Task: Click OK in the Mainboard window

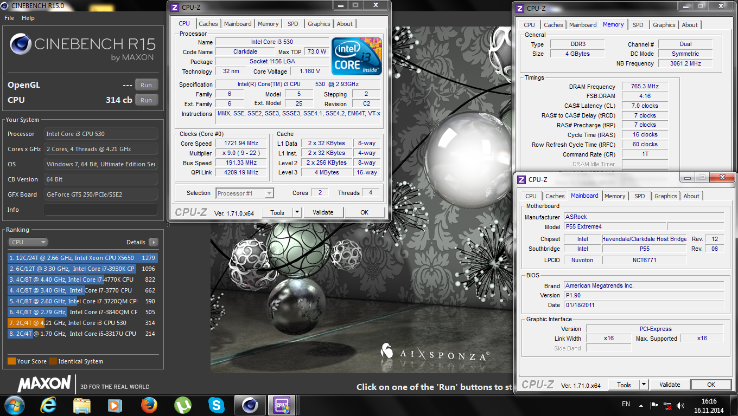Action: [x=711, y=385]
